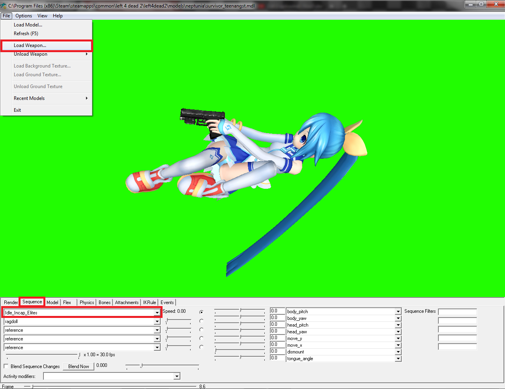Click the input field beside Sequence Filters

(x=458, y=312)
